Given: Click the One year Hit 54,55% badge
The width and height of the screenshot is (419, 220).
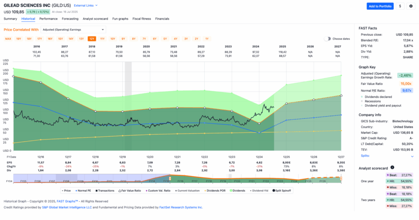Looking at the screenshot, I should [x=399, y=181].
